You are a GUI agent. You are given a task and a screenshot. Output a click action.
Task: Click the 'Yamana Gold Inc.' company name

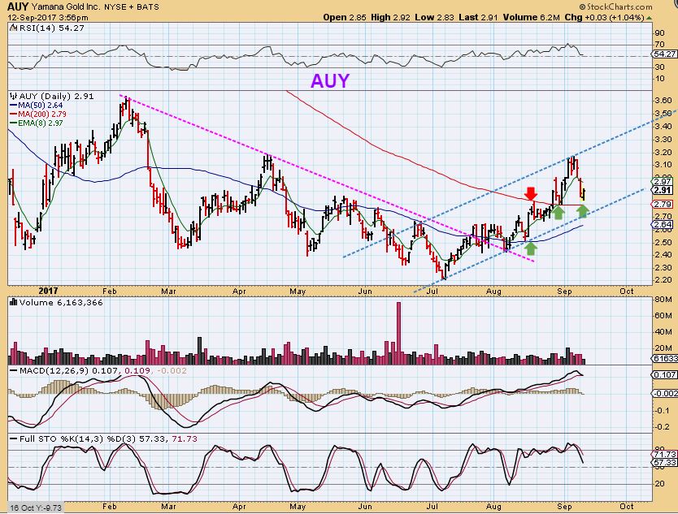pos(65,7)
